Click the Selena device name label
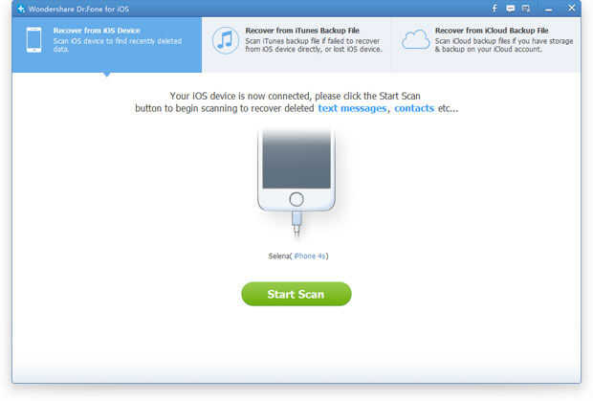This screenshot has width=593, height=401. (279, 256)
